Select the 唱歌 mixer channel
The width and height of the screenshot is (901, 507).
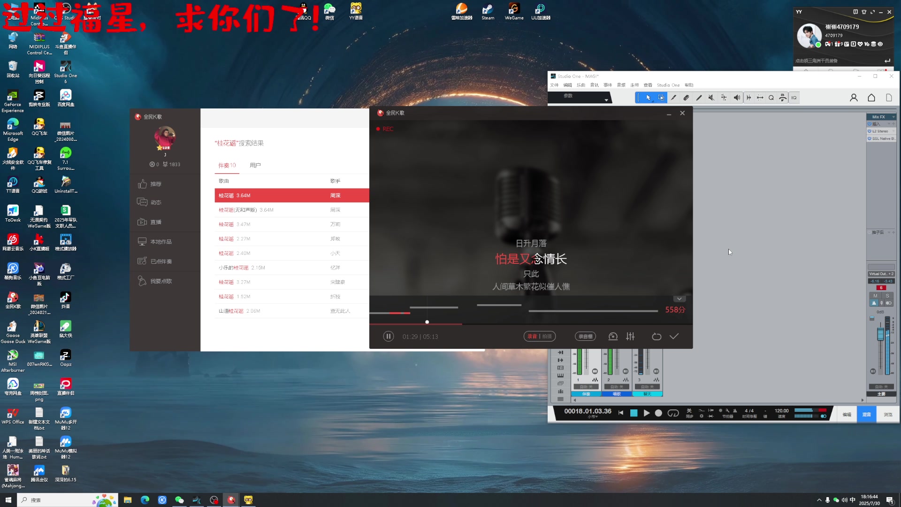(617, 394)
